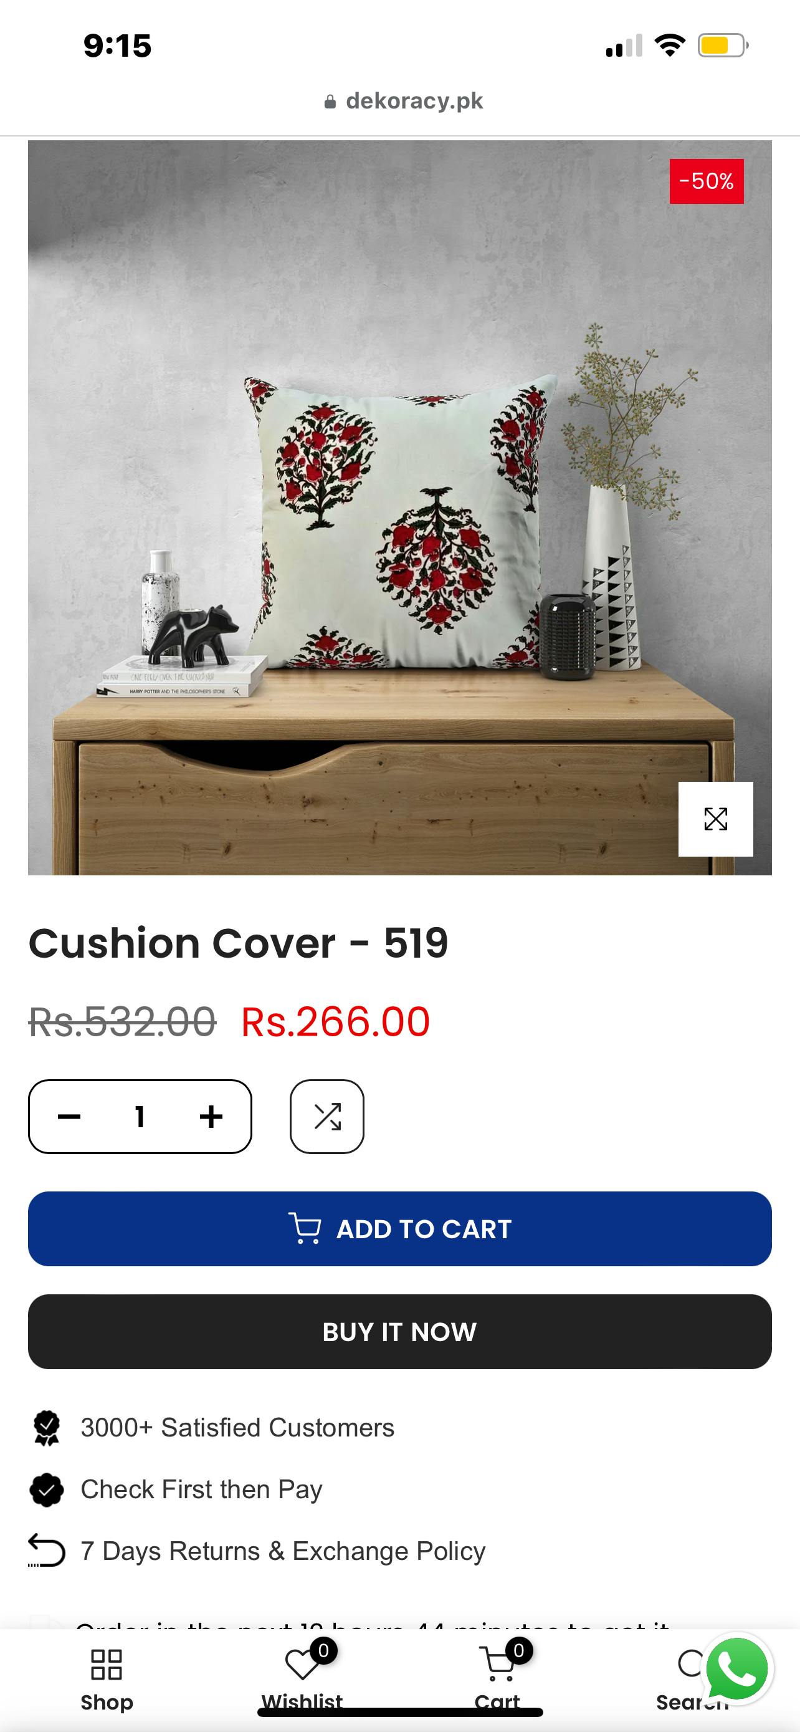
Task: Tap the Check First then Pay badge
Action: [x=201, y=1489]
